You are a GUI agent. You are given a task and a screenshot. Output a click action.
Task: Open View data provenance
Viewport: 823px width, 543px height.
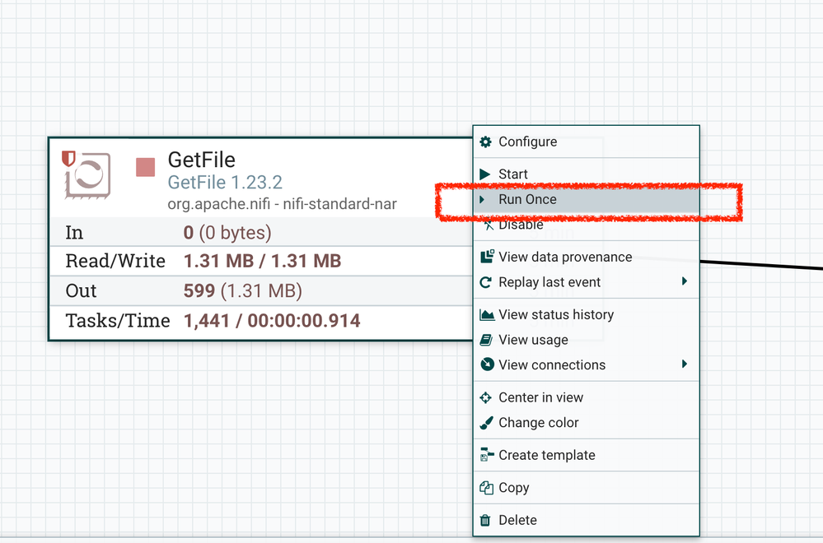(x=587, y=257)
